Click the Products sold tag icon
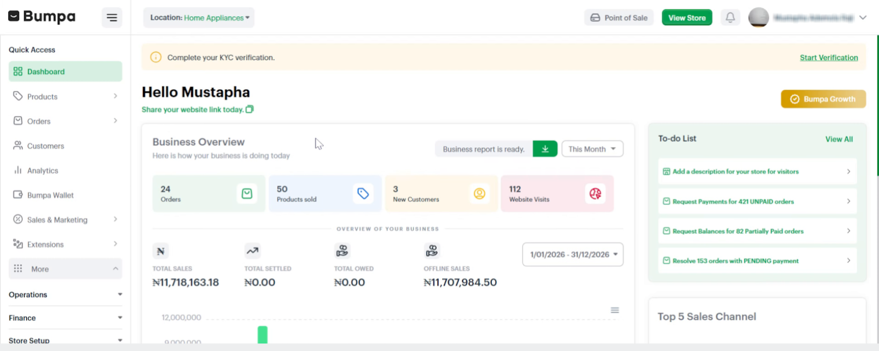This screenshot has height=351, width=879. (363, 194)
